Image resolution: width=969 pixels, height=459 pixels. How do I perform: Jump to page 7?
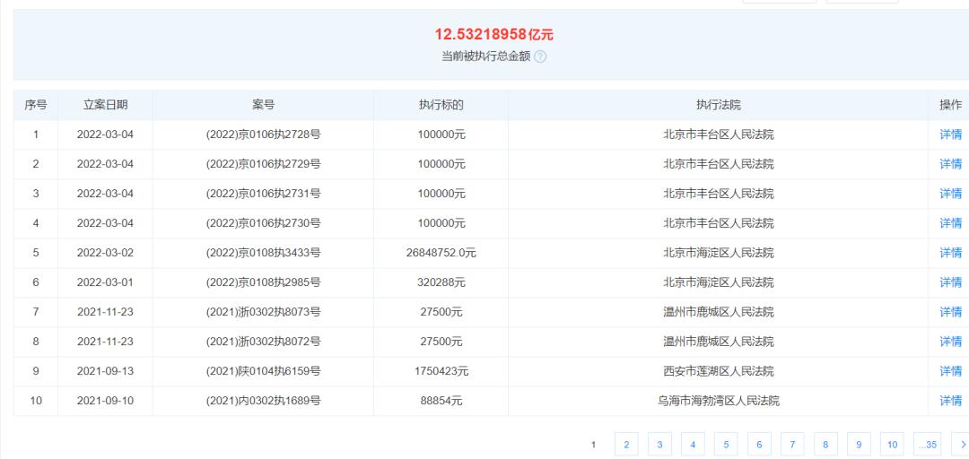click(x=792, y=444)
